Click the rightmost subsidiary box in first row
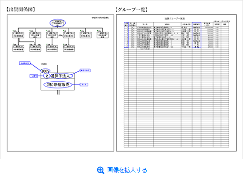 (102, 35)
